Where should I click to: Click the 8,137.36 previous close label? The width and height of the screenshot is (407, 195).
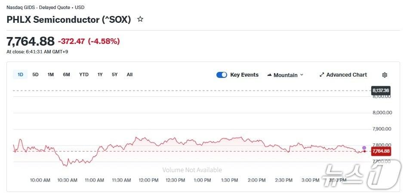(x=381, y=90)
